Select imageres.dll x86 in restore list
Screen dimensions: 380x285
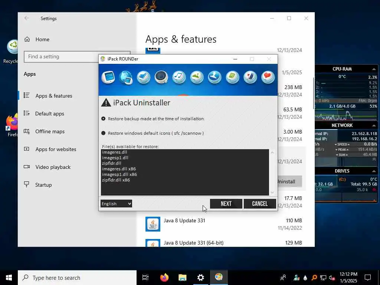click(x=119, y=169)
